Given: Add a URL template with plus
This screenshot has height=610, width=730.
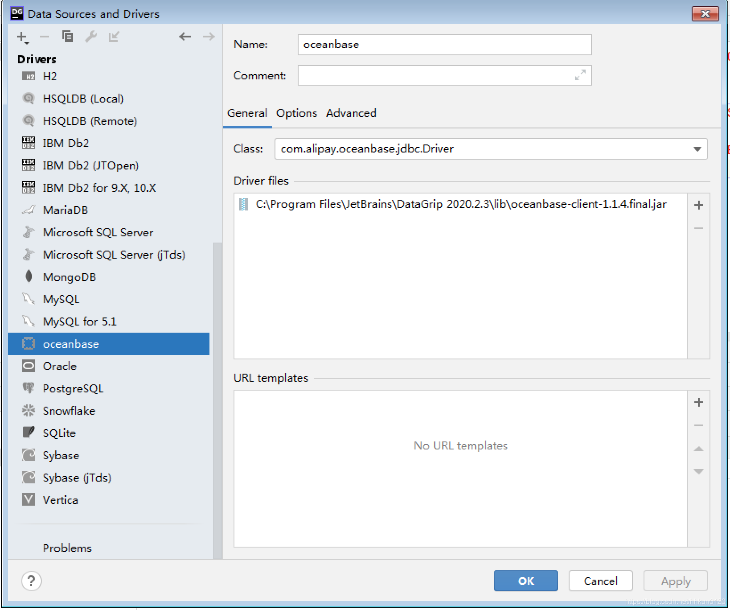Looking at the screenshot, I should (699, 402).
